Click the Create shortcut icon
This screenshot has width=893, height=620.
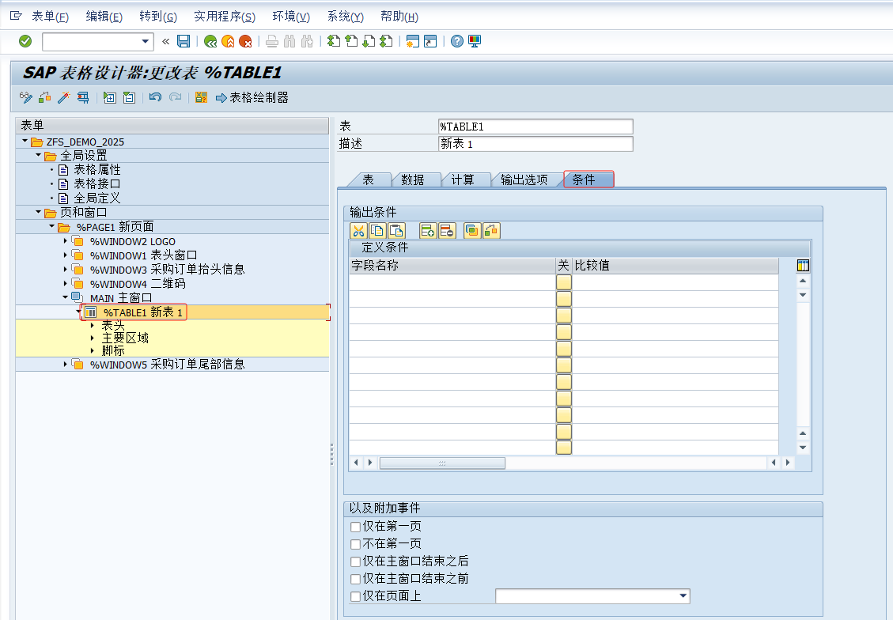430,41
